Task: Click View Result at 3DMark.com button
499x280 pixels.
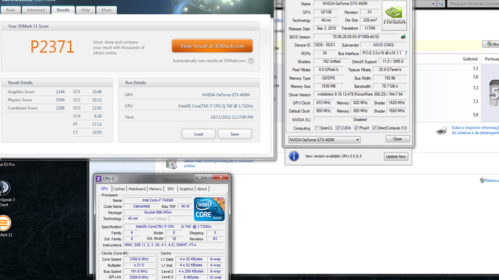Action: pos(212,46)
